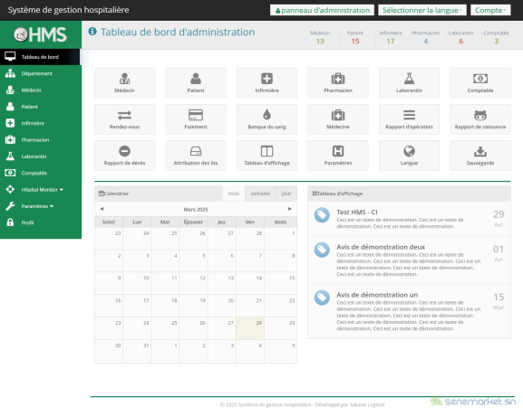
Task: Click the Patient sidebar icon
Action: [10, 107]
